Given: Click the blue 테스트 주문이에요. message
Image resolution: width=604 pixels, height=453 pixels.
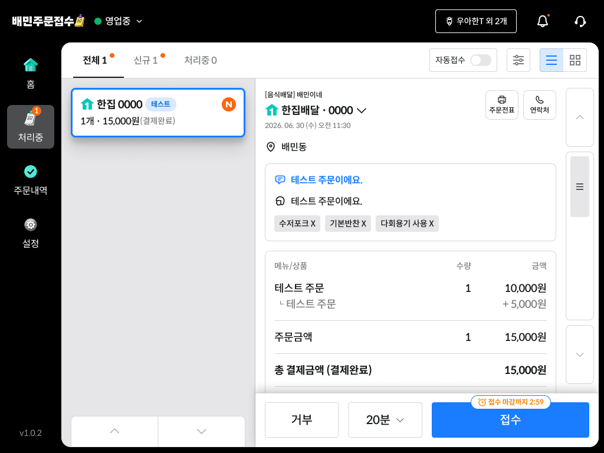Looking at the screenshot, I should 327,180.
